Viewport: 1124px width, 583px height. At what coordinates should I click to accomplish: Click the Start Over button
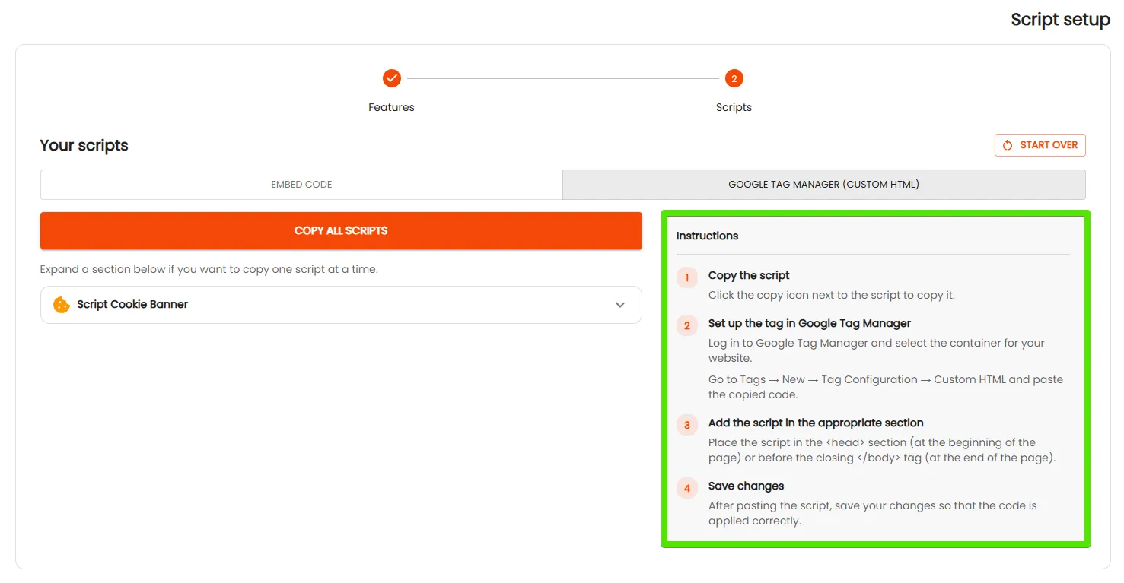click(x=1040, y=145)
